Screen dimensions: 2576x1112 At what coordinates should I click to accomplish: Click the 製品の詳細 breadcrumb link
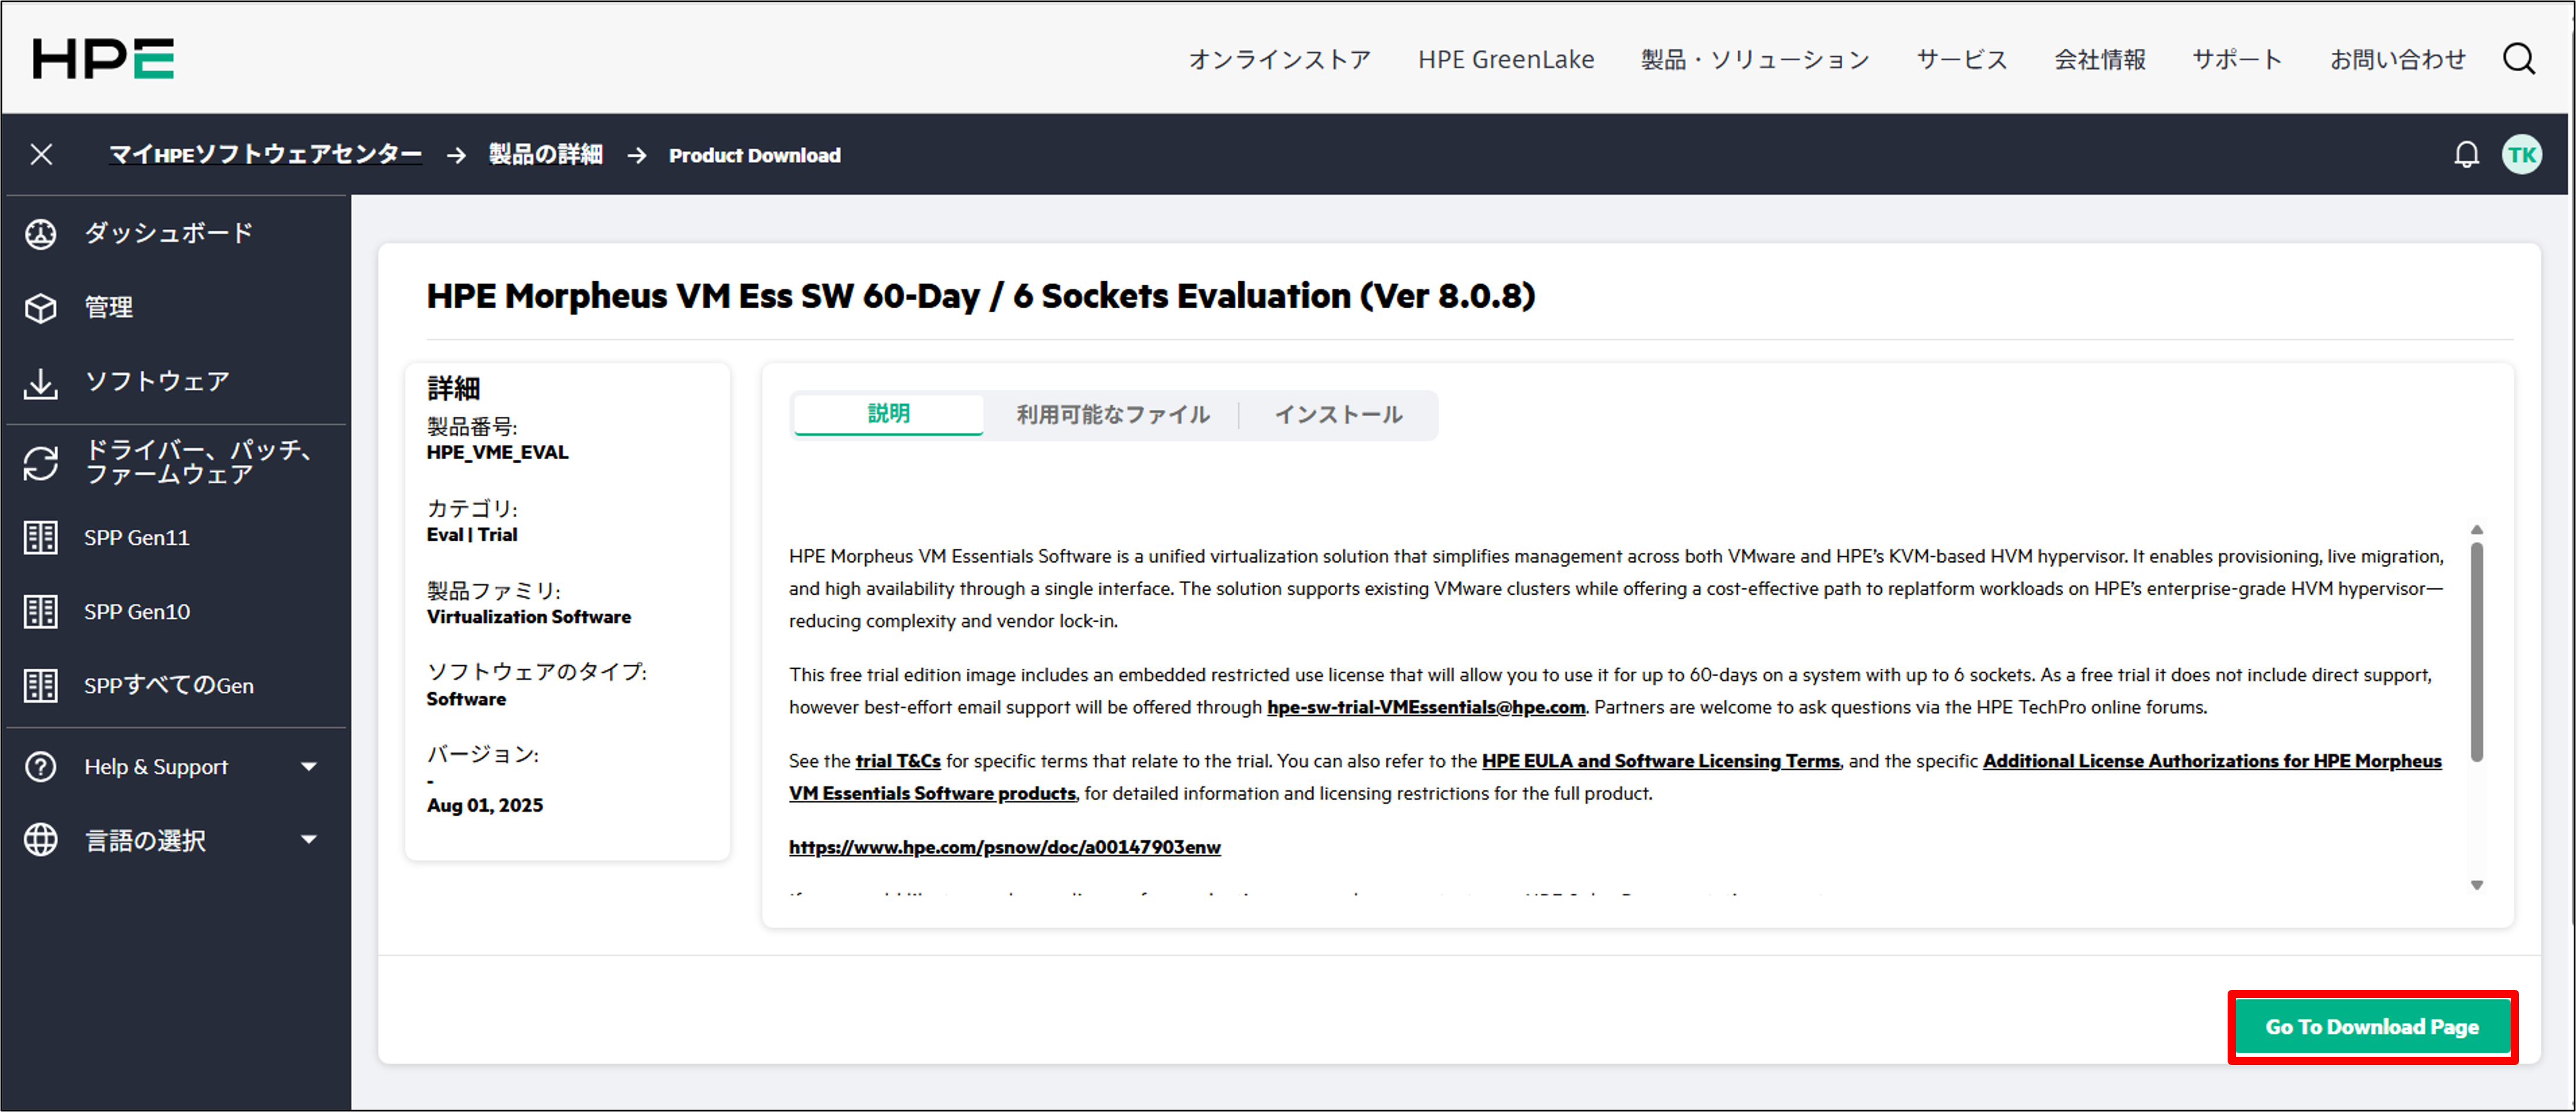coord(545,155)
